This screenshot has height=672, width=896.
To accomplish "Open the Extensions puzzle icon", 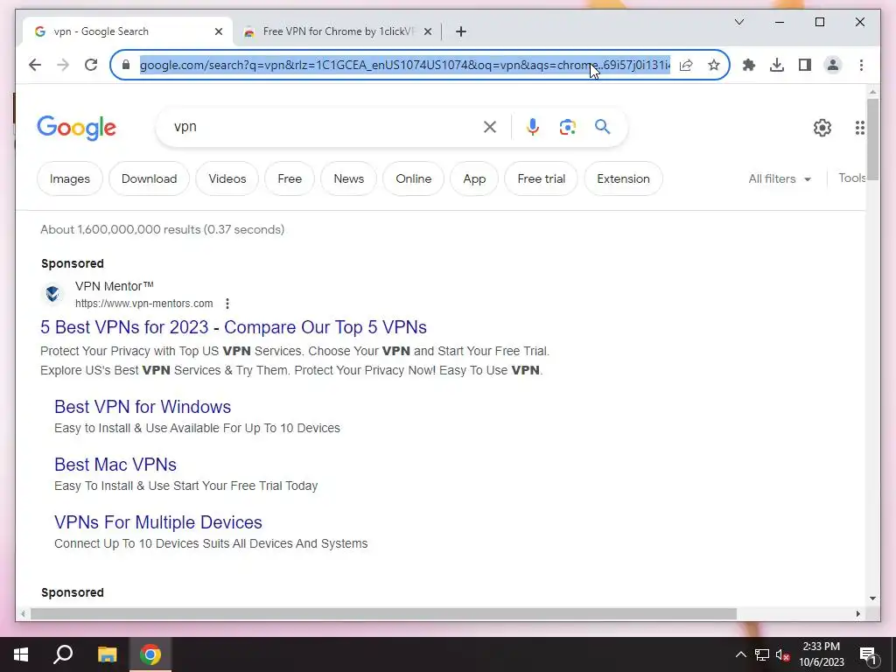I will tap(749, 65).
